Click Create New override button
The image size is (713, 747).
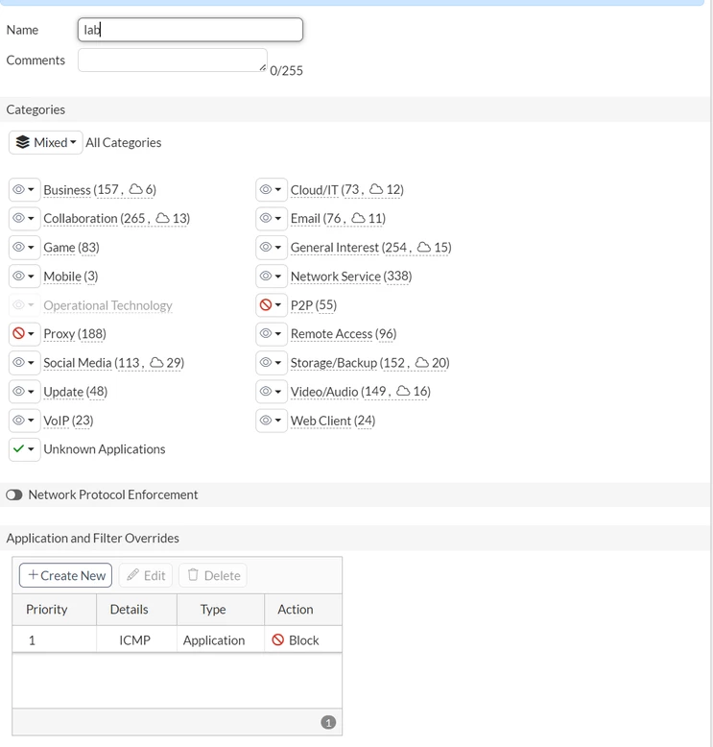point(65,575)
